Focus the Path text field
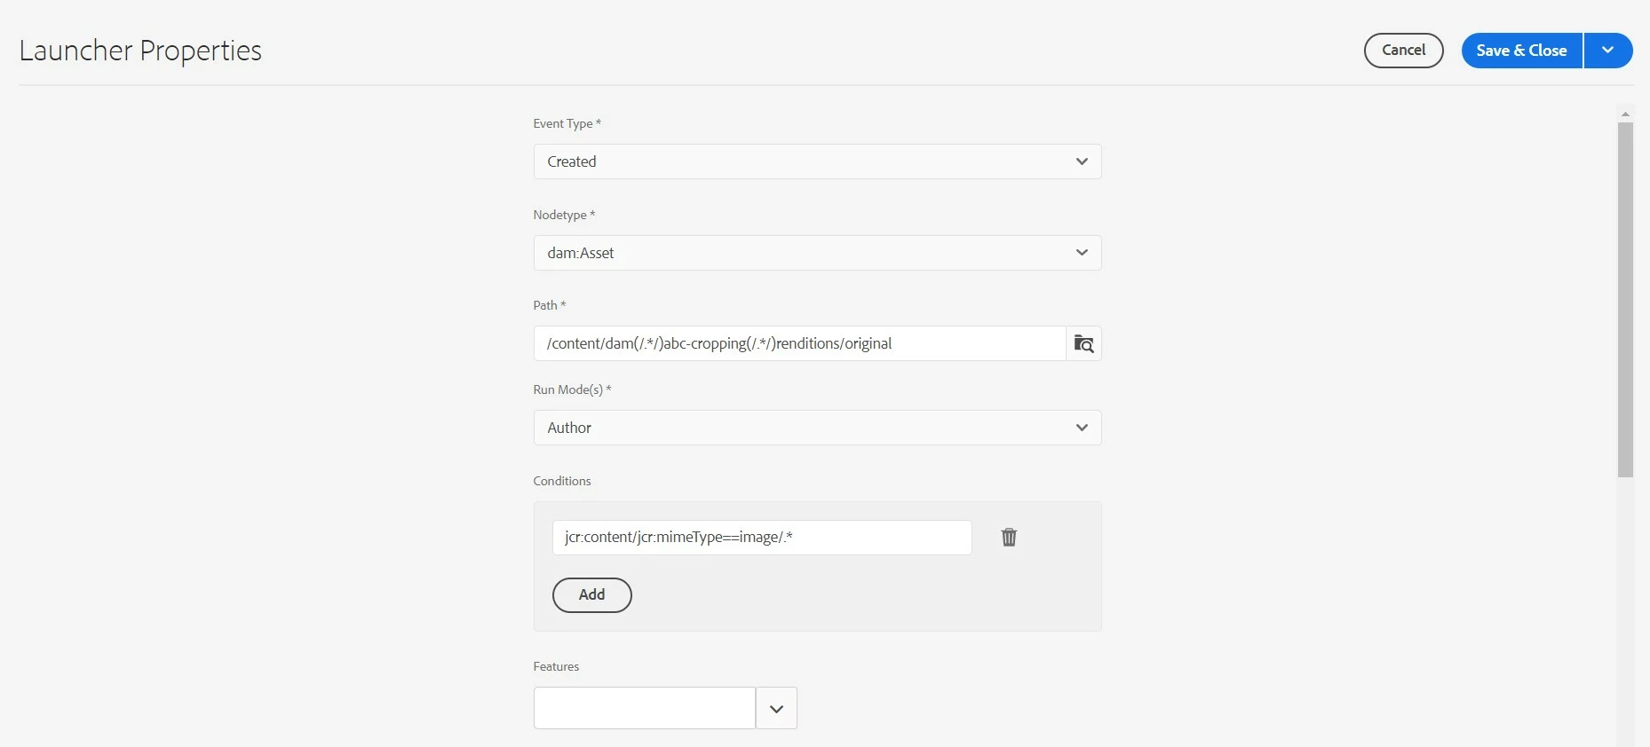The width and height of the screenshot is (1650, 747). 799,343
